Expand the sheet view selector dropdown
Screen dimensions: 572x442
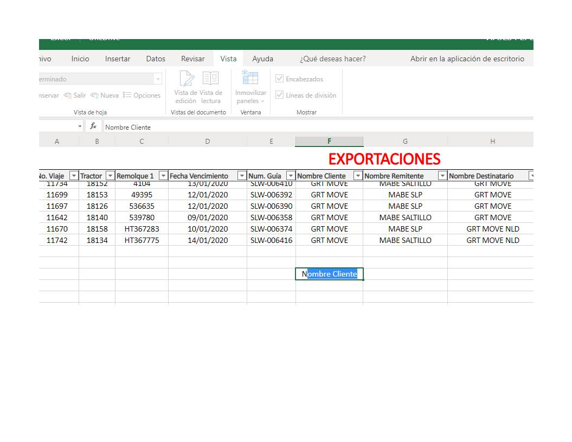click(x=158, y=79)
